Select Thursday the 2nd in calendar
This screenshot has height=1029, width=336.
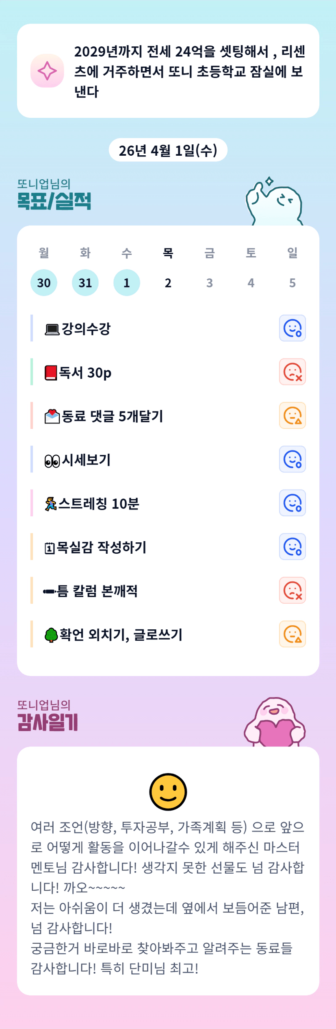168,283
